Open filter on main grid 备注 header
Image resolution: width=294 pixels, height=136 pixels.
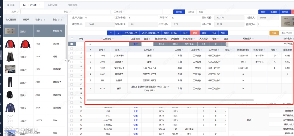[x=150, y=39]
